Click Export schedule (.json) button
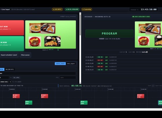This screenshot has height=118, width=162. click(x=9, y=55)
